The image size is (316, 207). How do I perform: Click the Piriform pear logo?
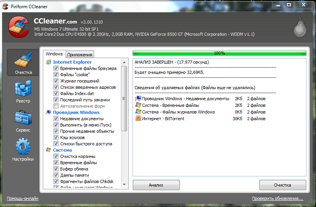[x=300, y=27]
